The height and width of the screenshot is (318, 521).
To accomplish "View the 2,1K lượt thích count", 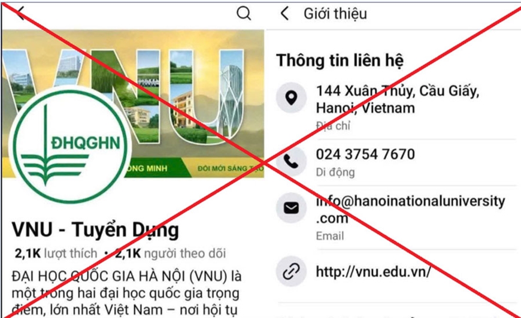I will pyautogui.click(x=56, y=253).
